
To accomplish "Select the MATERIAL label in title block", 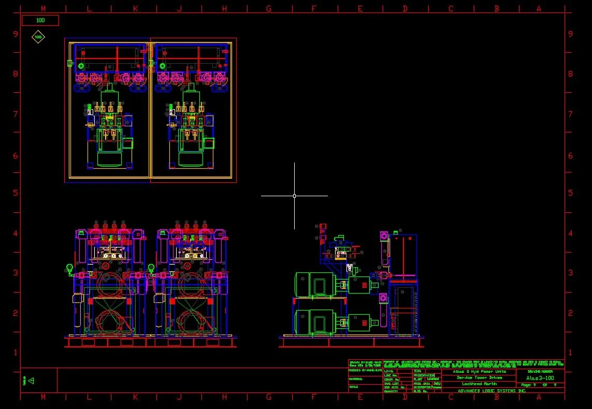I will [356, 379].
